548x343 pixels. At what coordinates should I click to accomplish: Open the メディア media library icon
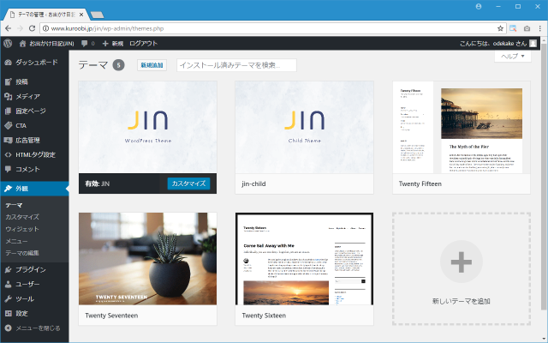click(8, 96)
